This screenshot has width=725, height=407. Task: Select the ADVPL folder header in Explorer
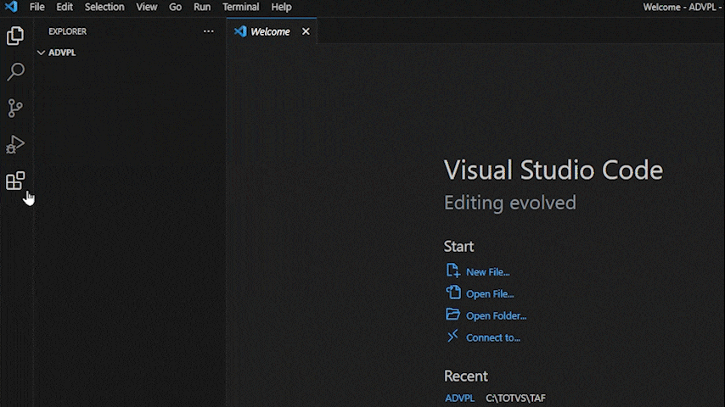129,53
